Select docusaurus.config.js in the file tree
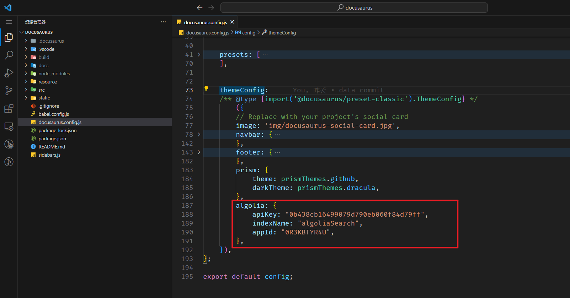570x298 pixels. coord(95,122)
